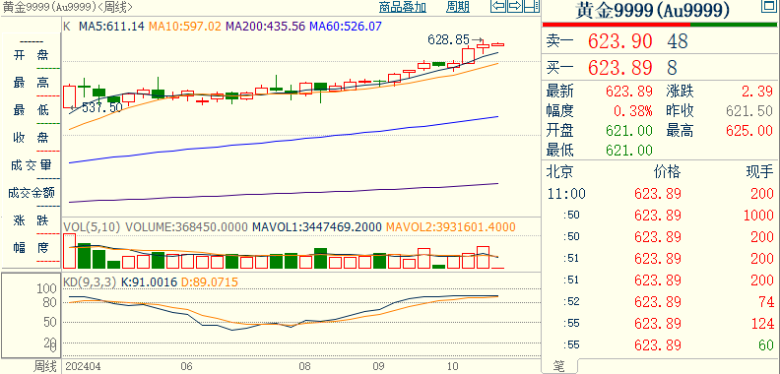Click the 幅度 value 0.38%

[632, 111]
